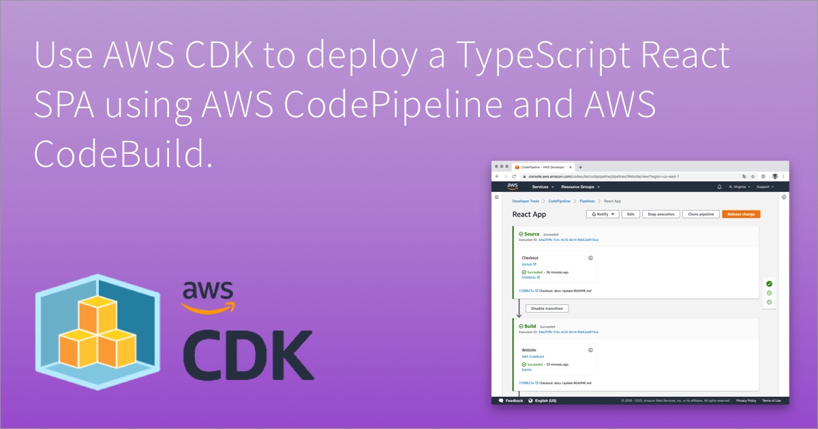The width and height of the screenshot is (818, 429).
Task: Click the third stage status check
Action: coord(769,302)
